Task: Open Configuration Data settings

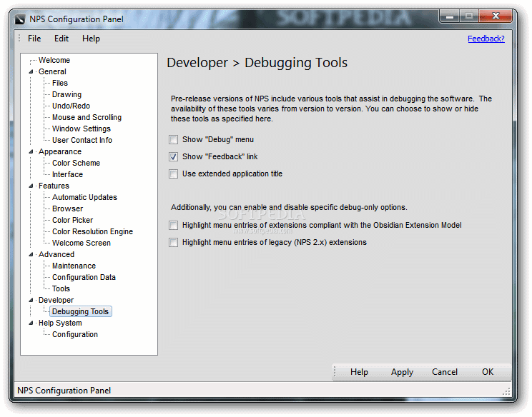Action: coord(84,278)
